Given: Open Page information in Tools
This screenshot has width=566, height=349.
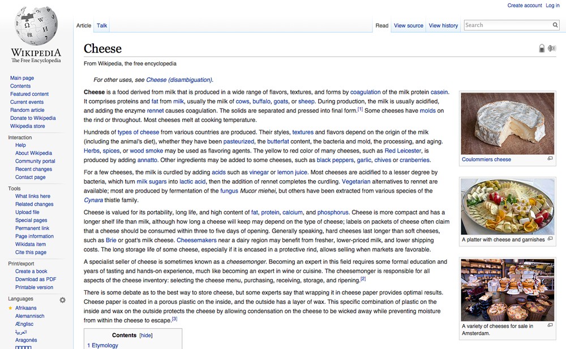Looking at the screenshot, I should (x=35, y=236).
